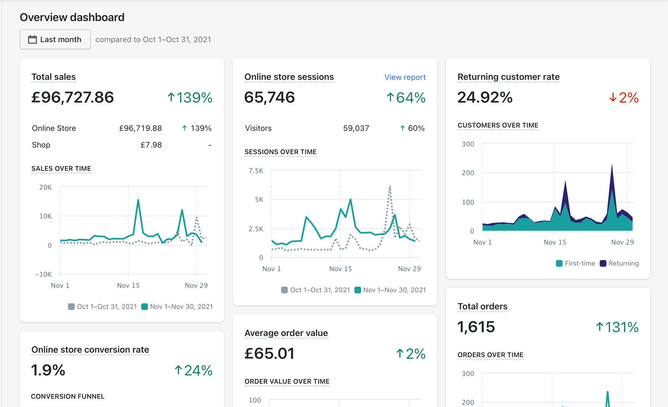Select the Returning customer rate heading

508,77
